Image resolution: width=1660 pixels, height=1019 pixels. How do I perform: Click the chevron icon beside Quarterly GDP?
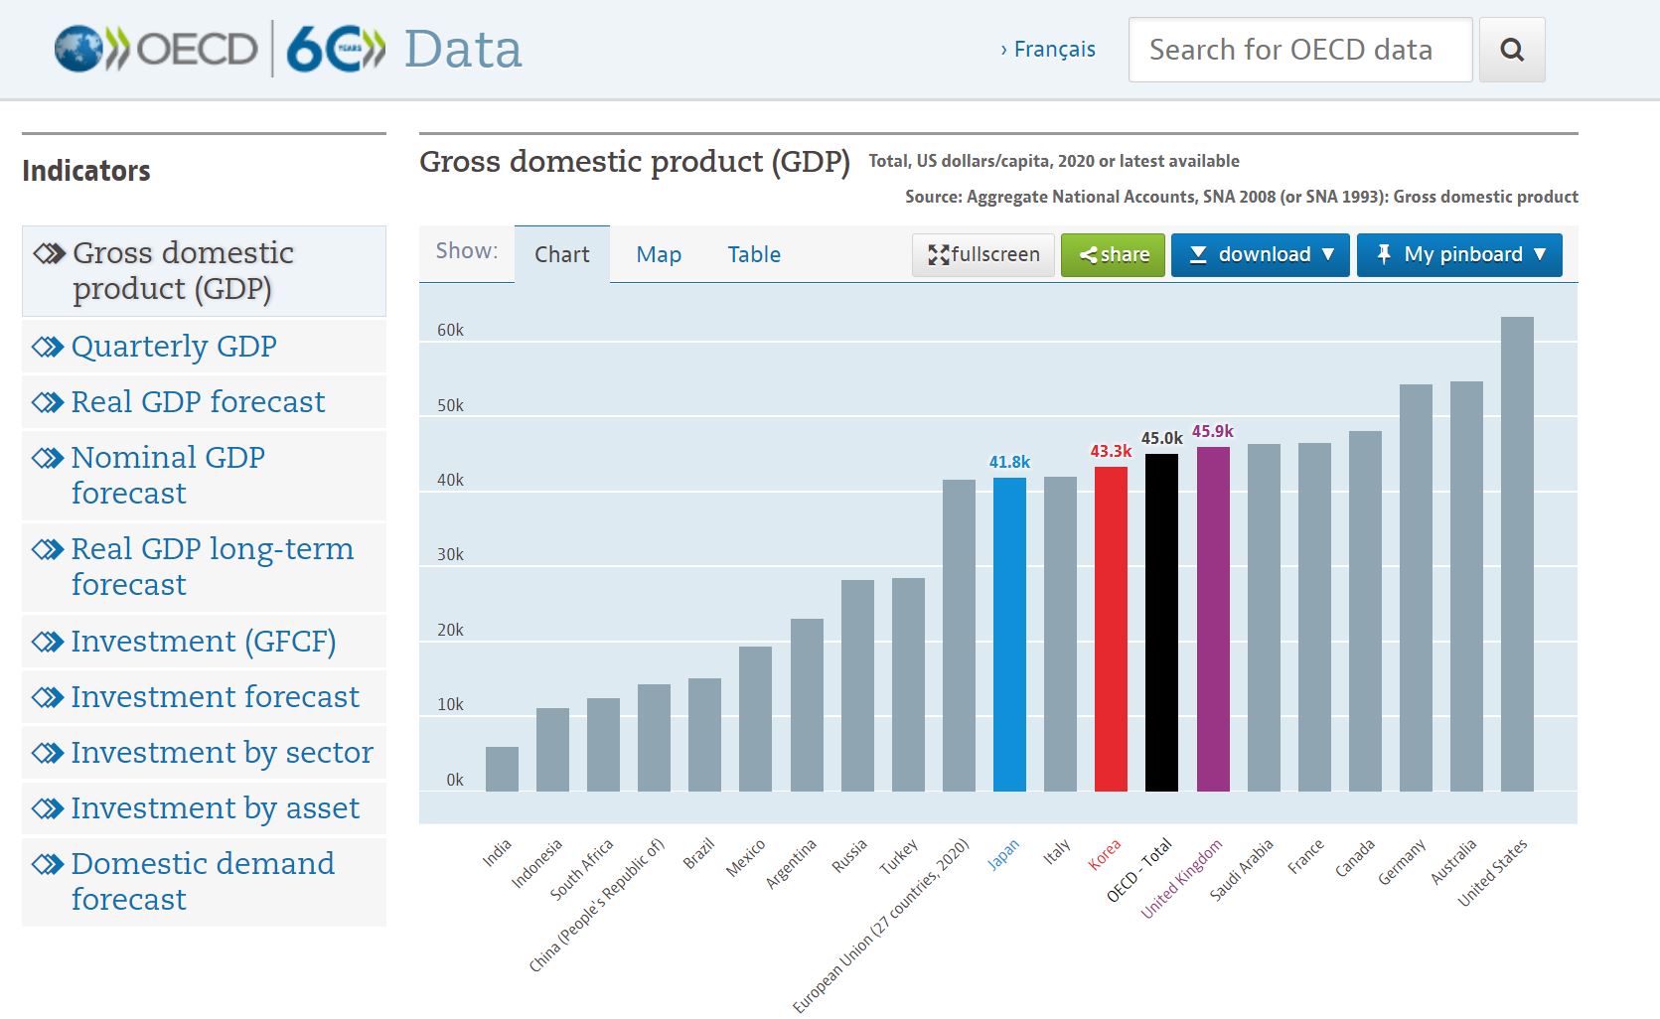[47, 347]
